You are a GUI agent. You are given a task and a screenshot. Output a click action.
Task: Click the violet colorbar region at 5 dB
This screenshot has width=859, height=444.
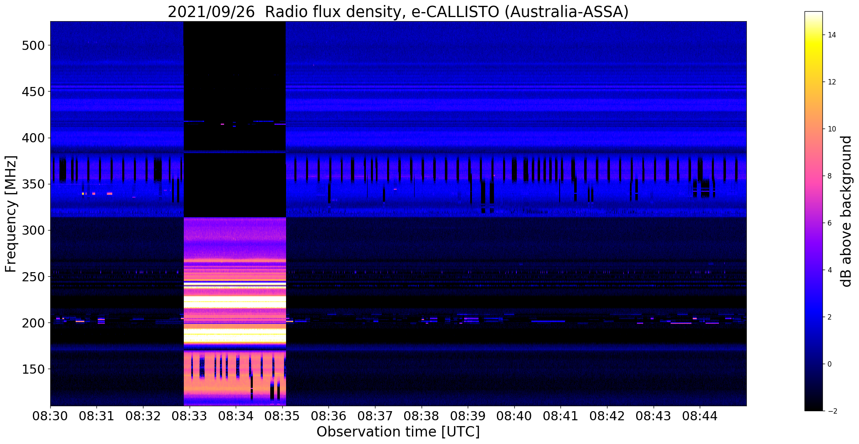pyautogui.click(x=814, y=247)
